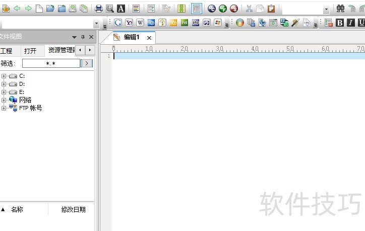Click the 12/01 number converter icon
The image size is (365, 231).
tap(284, 23)
